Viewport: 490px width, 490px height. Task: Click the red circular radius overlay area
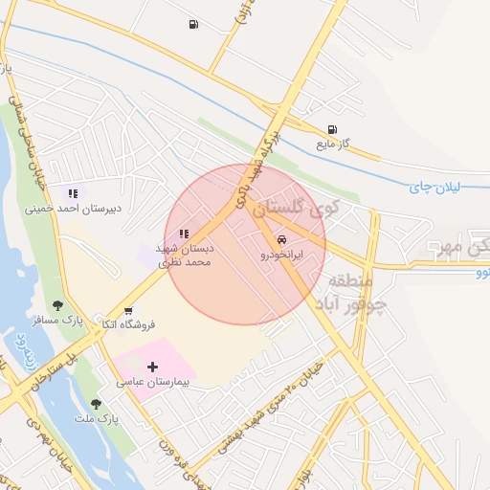[x=245, y=244]
